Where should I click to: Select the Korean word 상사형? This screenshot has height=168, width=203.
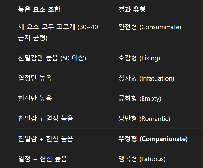coord(127,78)
